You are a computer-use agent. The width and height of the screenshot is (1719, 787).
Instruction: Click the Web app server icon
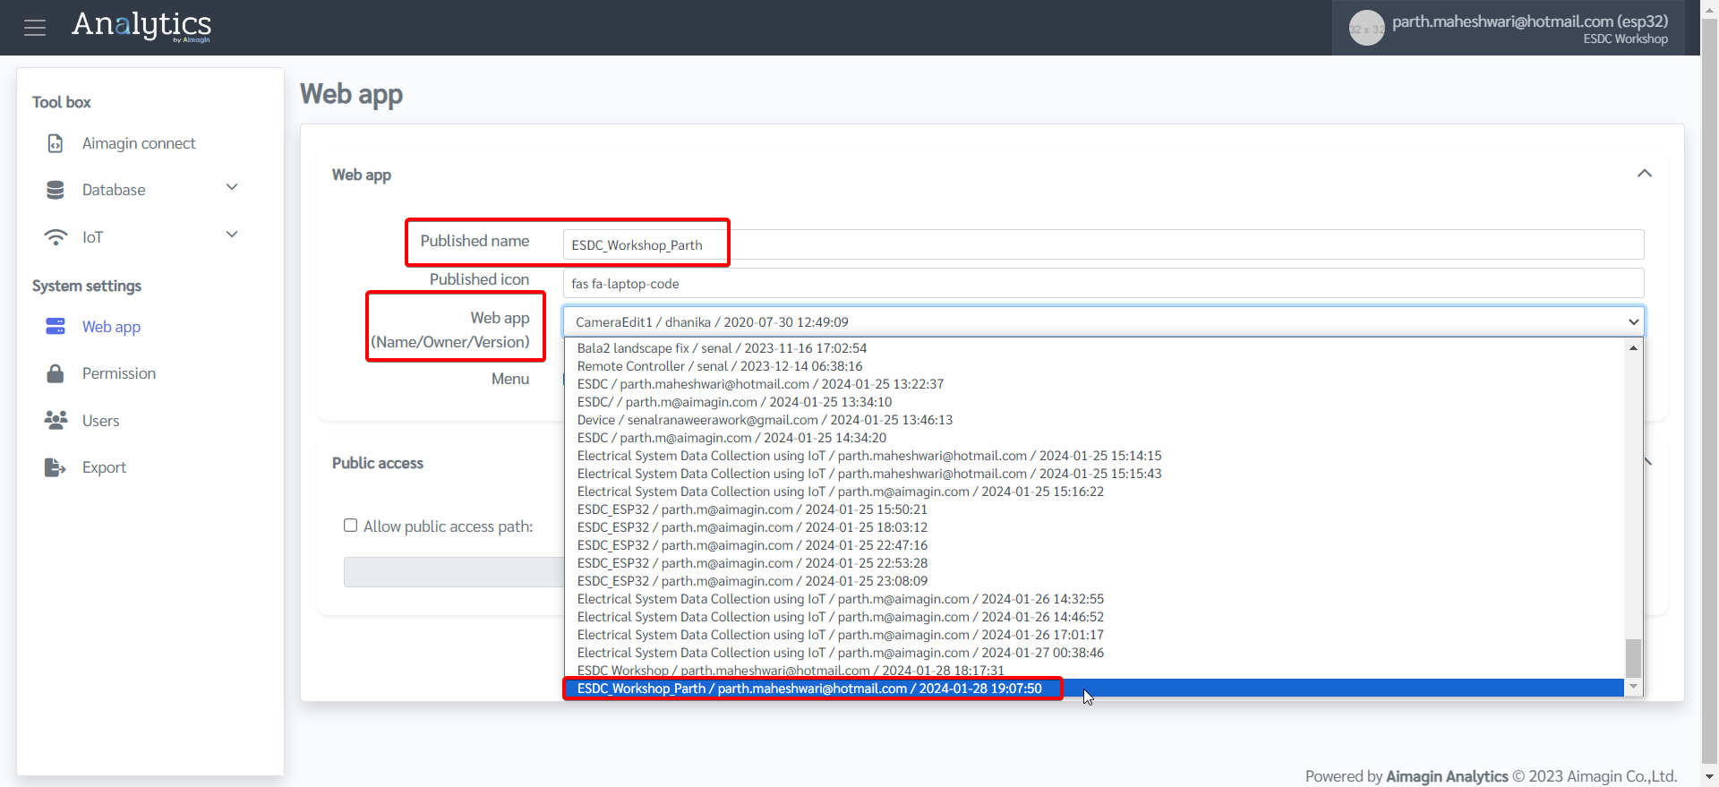point(56,326)
